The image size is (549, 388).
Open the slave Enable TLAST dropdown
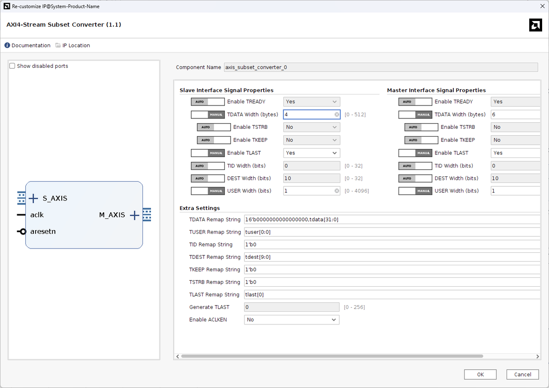[x=311, y=153]
